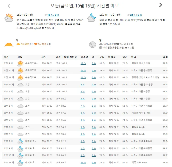This screenshot has height=167, width=172.
Task: Click the partly sunny icon for 오전 11 시
Action: [x=20, y=78]
